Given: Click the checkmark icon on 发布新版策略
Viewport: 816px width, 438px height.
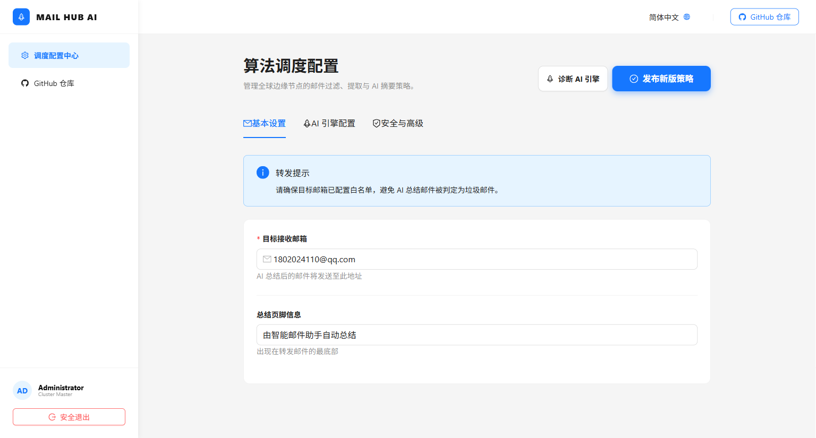Looking at the screenshot, I should 633,79.
